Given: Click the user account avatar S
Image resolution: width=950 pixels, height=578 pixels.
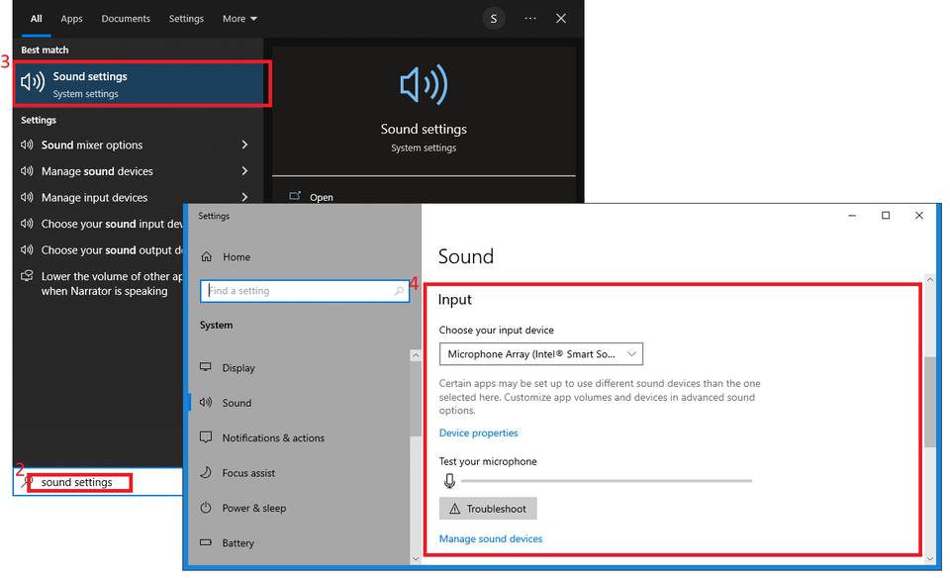Looking at the screenshot, I should 493,19.
